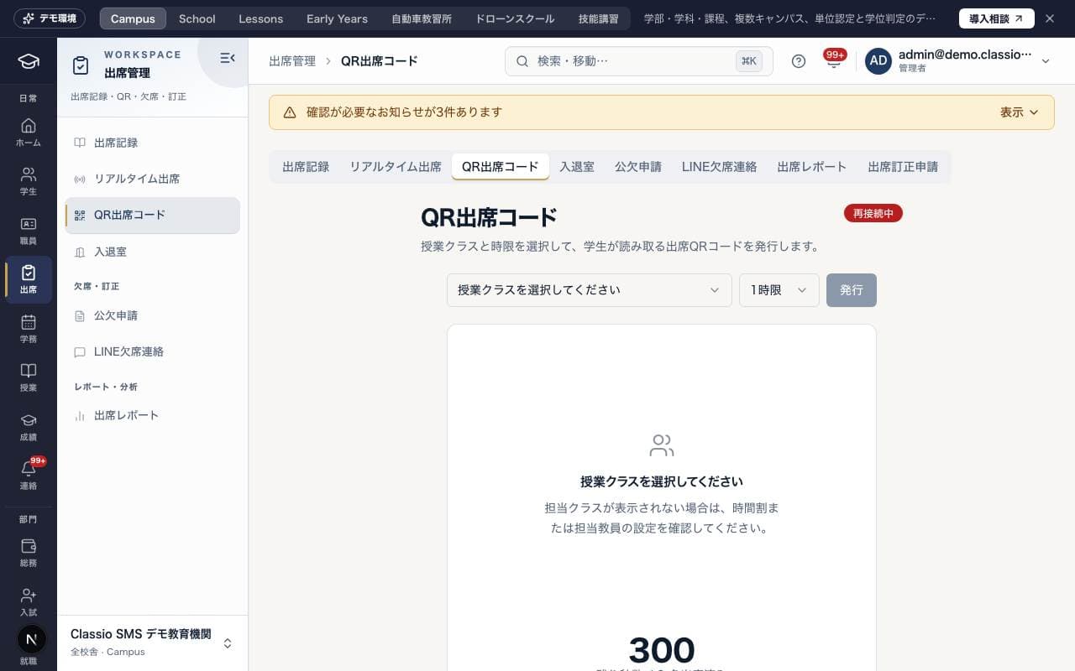Open the admin account menu chevron

[1046, 61]
